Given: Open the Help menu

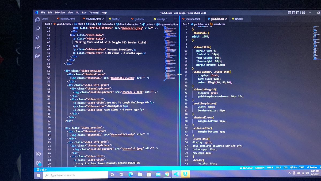Looking at the screenshot, I should 104,13.
